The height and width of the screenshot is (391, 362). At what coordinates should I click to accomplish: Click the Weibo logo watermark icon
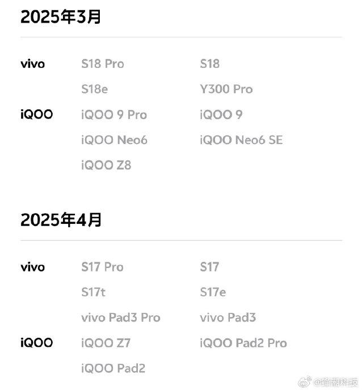click(305, 382)
